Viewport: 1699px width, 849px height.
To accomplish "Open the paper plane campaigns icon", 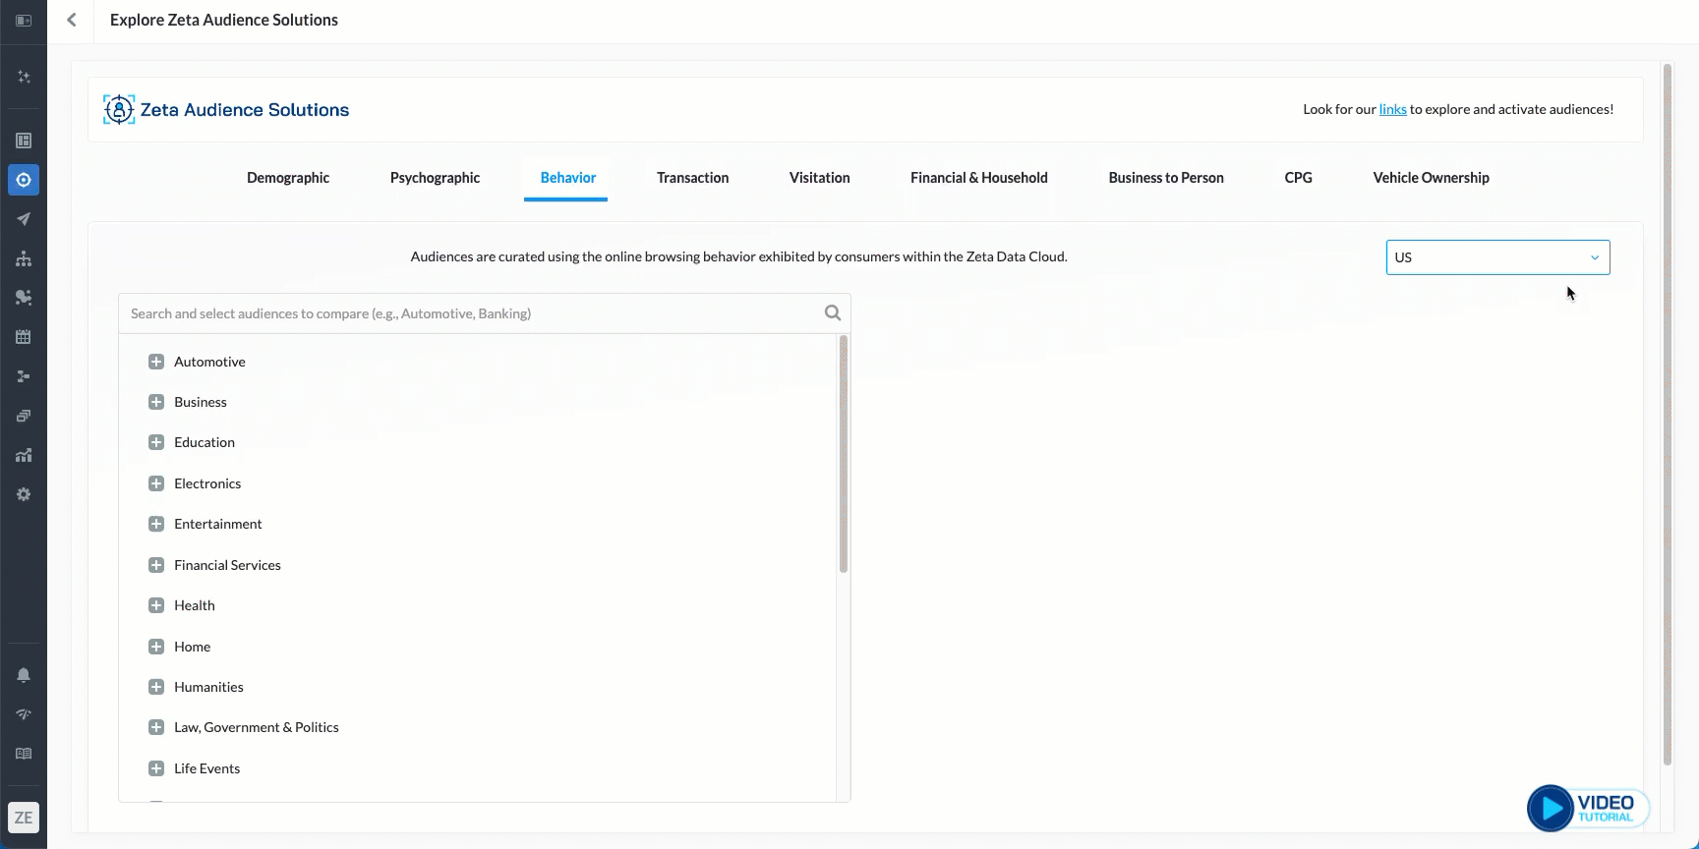I will (24, 219).
